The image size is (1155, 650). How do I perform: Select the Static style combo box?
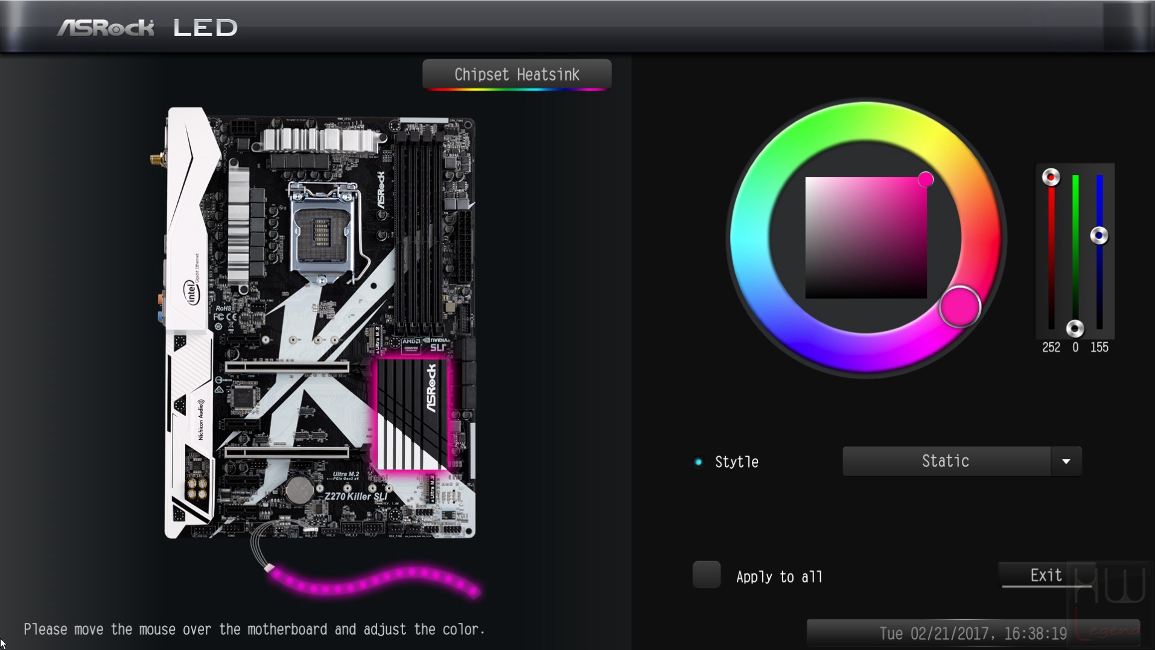click(x=962, y=462)
